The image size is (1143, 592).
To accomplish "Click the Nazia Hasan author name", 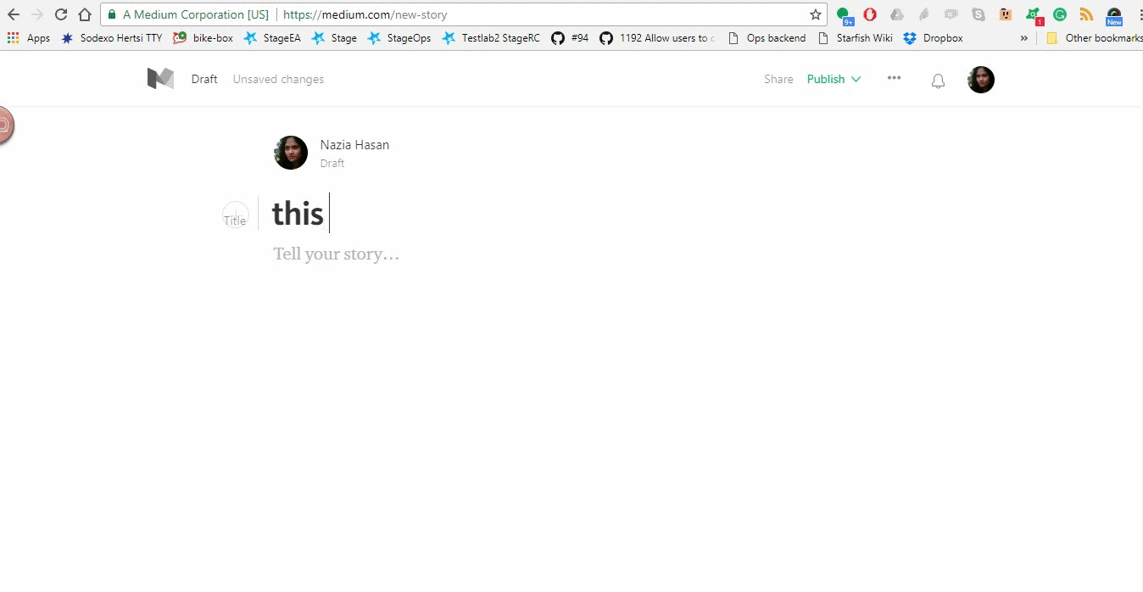I will pos(354,145).
